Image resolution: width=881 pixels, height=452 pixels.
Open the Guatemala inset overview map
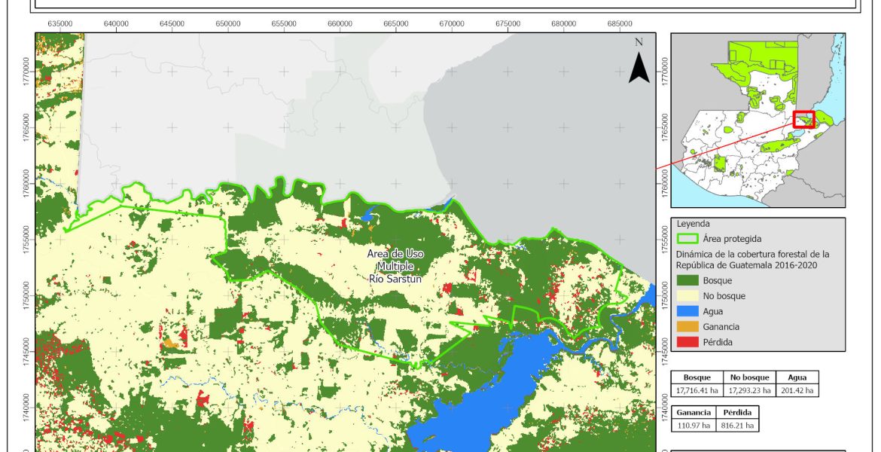click(x=758, y=120)
